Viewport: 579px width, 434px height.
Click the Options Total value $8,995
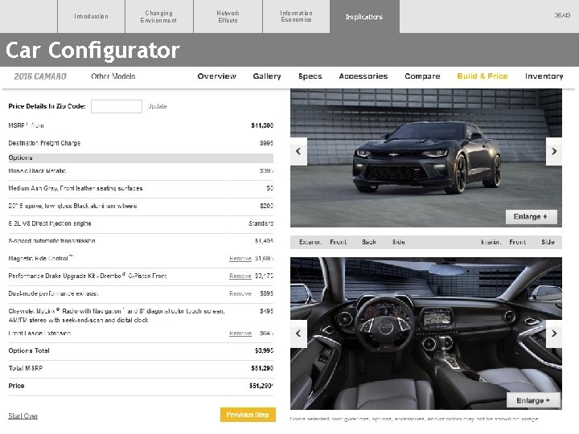[264, 350]
